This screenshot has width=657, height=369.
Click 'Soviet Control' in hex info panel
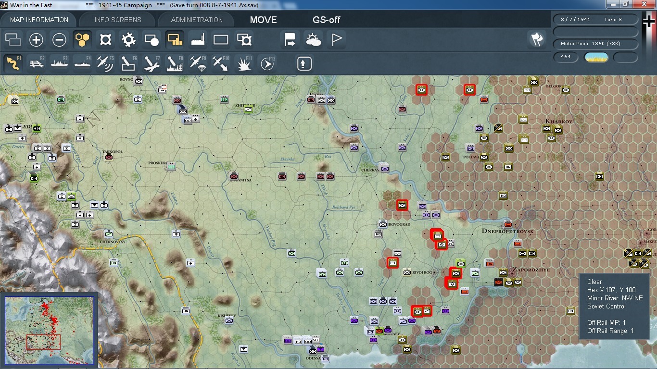click(x=606, y=306)
